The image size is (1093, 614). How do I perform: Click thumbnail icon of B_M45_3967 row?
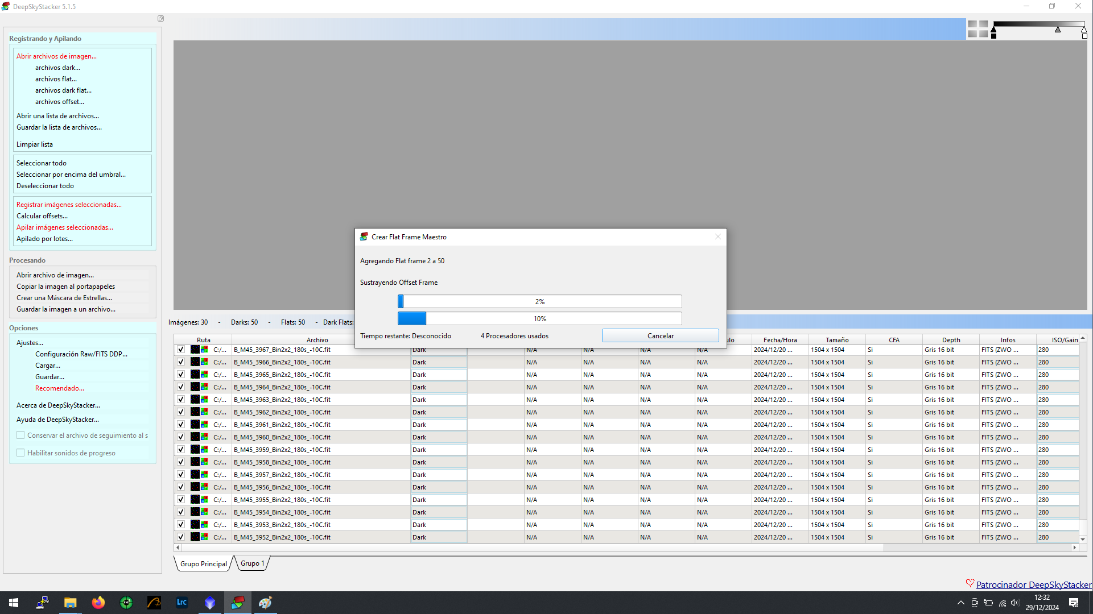point(195,350)
